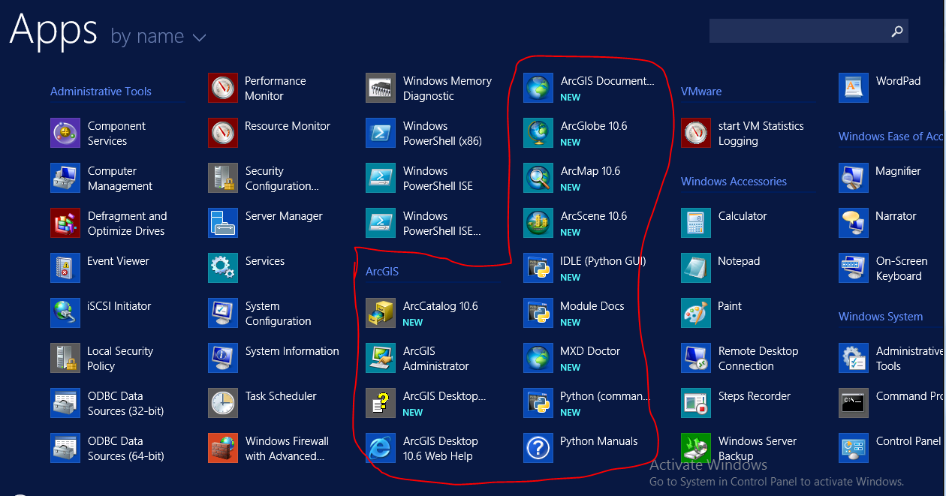Select the VMware group header
The image size is (946, 496).
(x=701, y=92)
